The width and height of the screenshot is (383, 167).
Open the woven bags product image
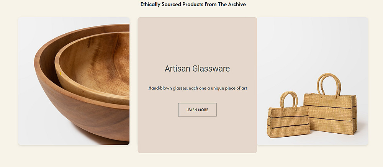[x=312, y=81]
